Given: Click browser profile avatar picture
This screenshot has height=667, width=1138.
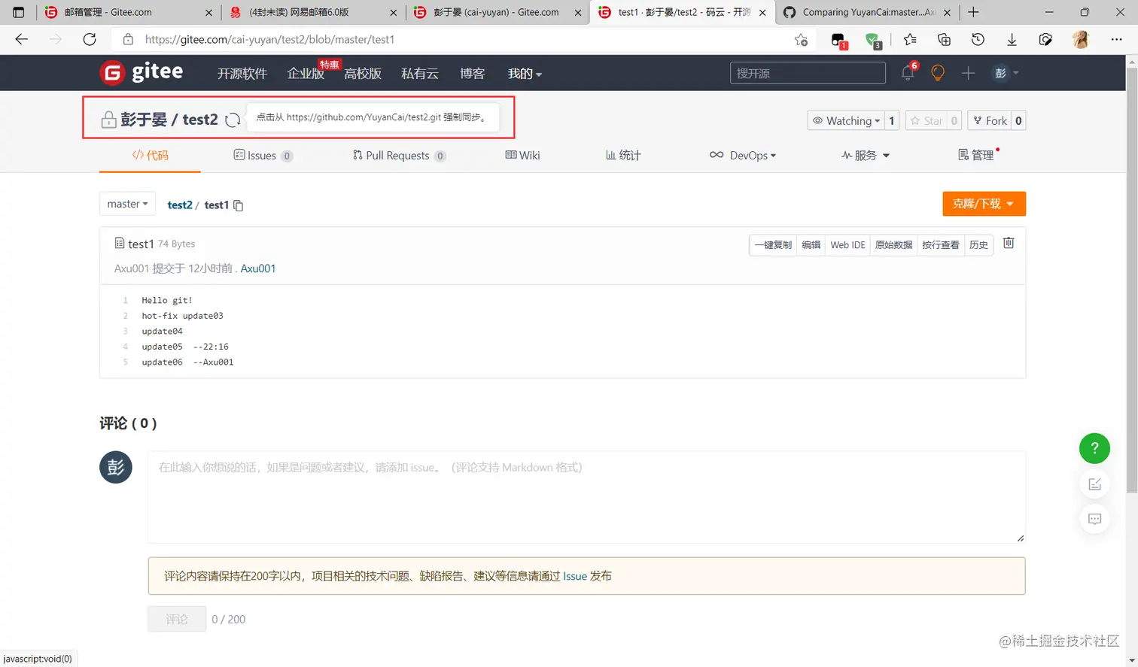Looking at the screenshot, I should pyautogui.click(x=1081, y=40).
